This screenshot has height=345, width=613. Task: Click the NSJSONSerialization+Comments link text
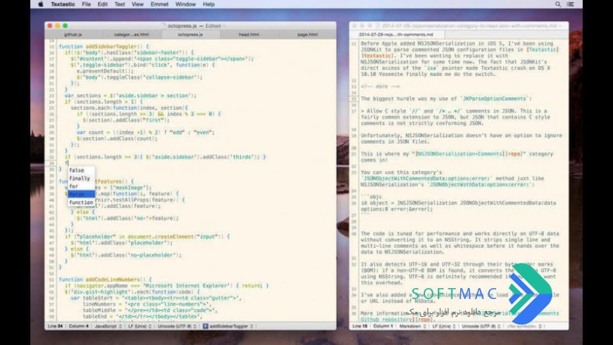(460, 154)
